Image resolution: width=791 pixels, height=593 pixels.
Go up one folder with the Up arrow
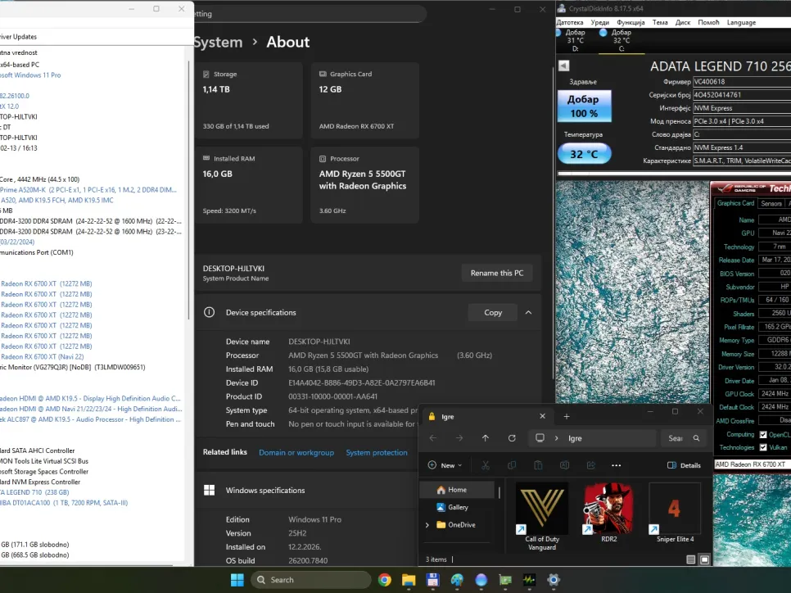[x=486, y=438]
